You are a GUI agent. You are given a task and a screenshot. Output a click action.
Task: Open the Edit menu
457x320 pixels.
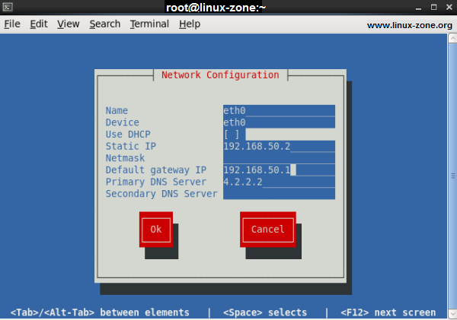click(39, 24)
